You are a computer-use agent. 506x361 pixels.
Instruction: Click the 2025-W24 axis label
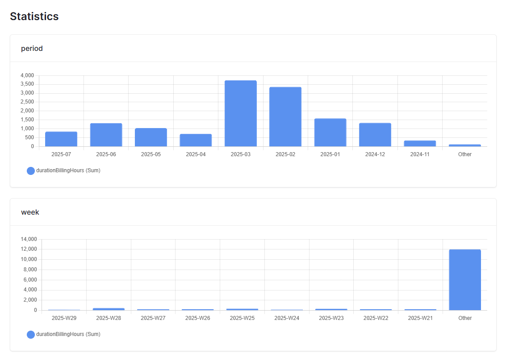[287, 318]
